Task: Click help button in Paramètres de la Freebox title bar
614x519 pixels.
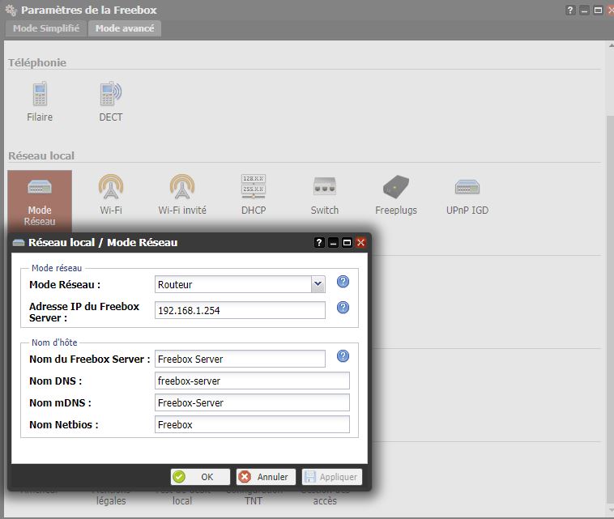Action: pos(570,11)
